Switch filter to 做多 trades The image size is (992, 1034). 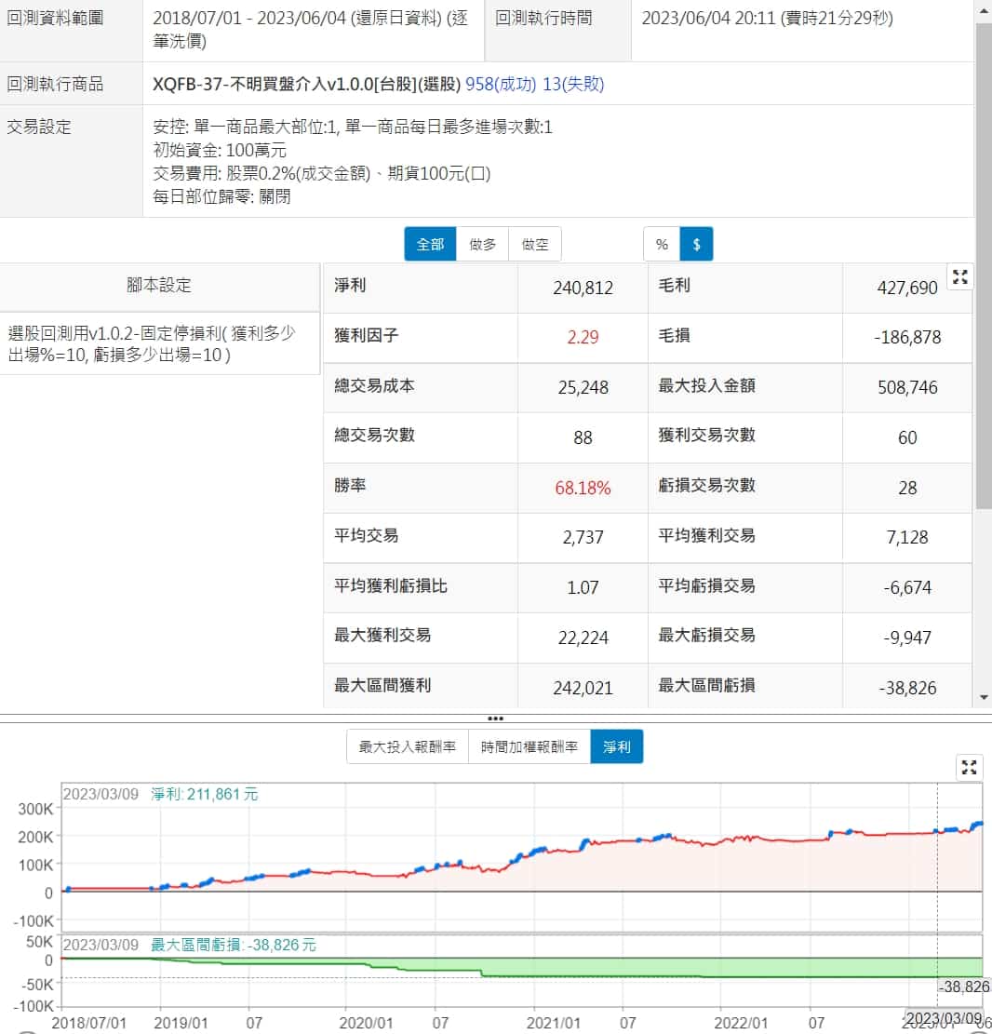[483, 244]
